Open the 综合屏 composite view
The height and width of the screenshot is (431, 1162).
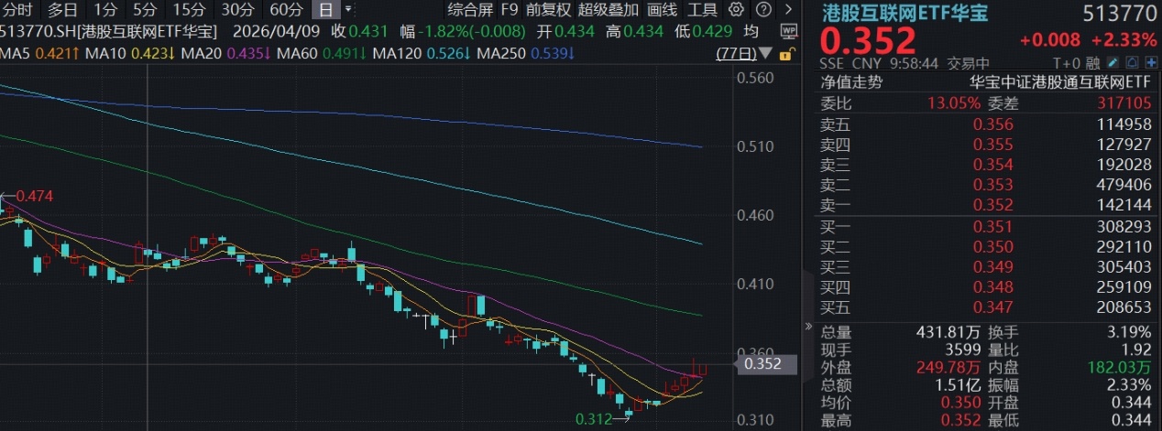click(468, 10)
